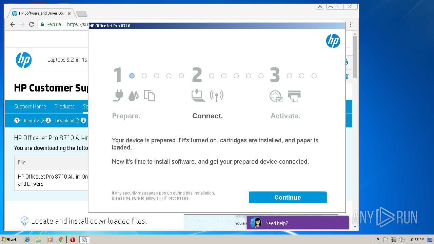Click the File column header
The image size is (434, 244).
(x=22, y=162)
